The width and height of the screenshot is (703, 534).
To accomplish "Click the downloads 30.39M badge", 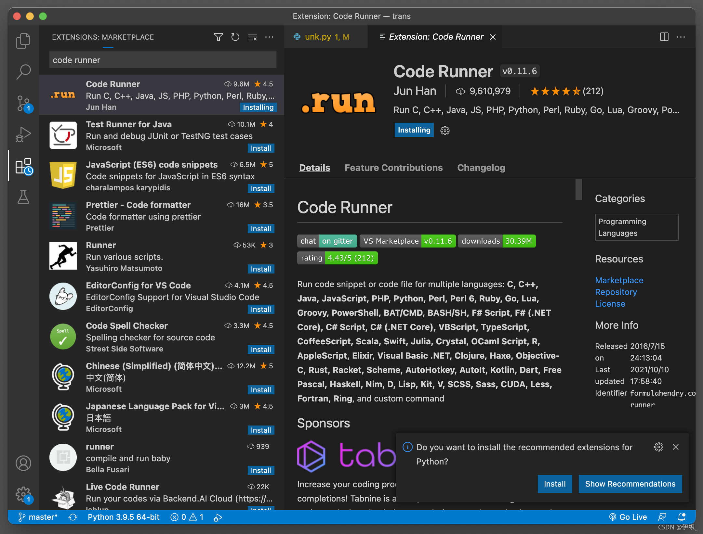I will 497,241.
